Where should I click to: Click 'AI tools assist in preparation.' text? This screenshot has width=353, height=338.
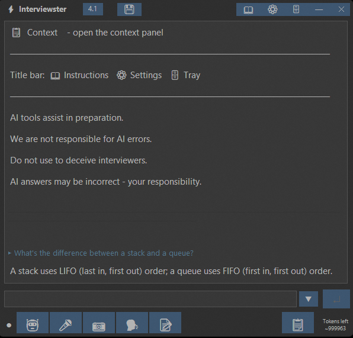tap(67, 118)
